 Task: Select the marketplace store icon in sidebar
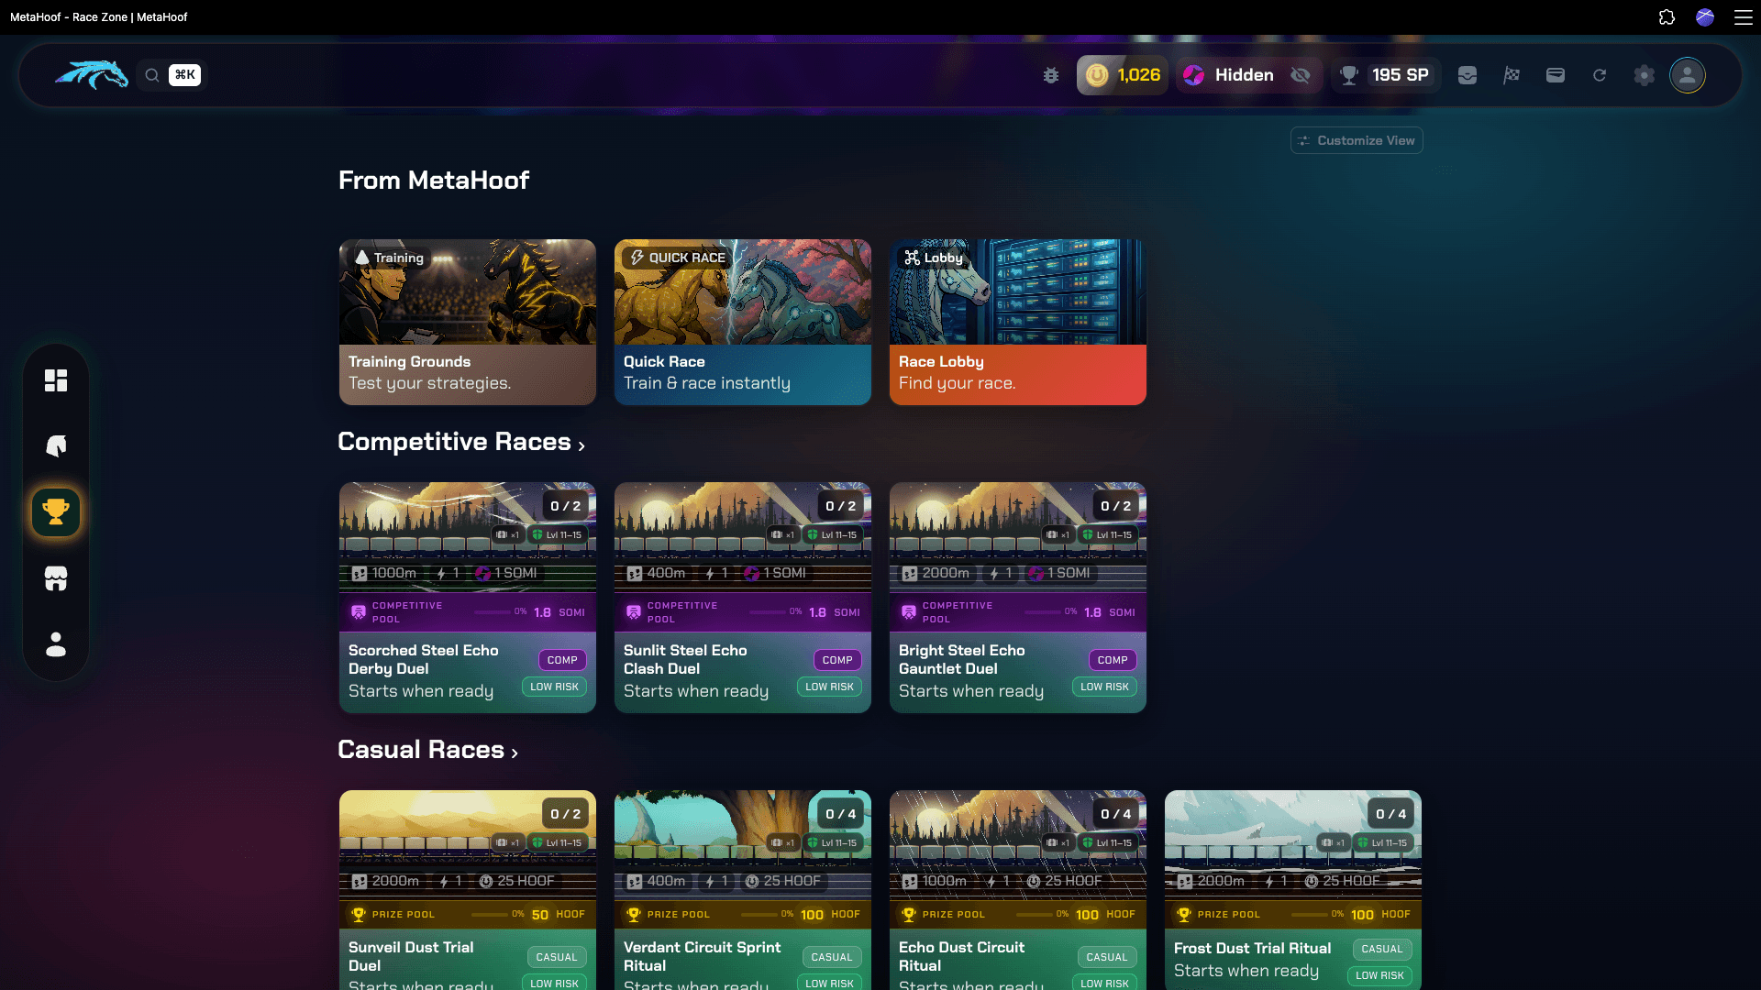tap(57, 578)
